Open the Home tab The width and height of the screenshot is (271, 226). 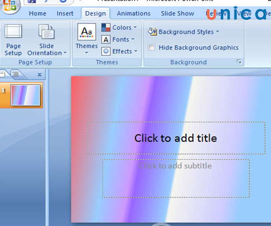37,14
